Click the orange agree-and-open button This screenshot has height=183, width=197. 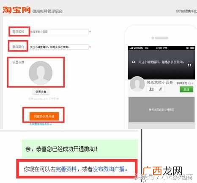coord(44,116)
